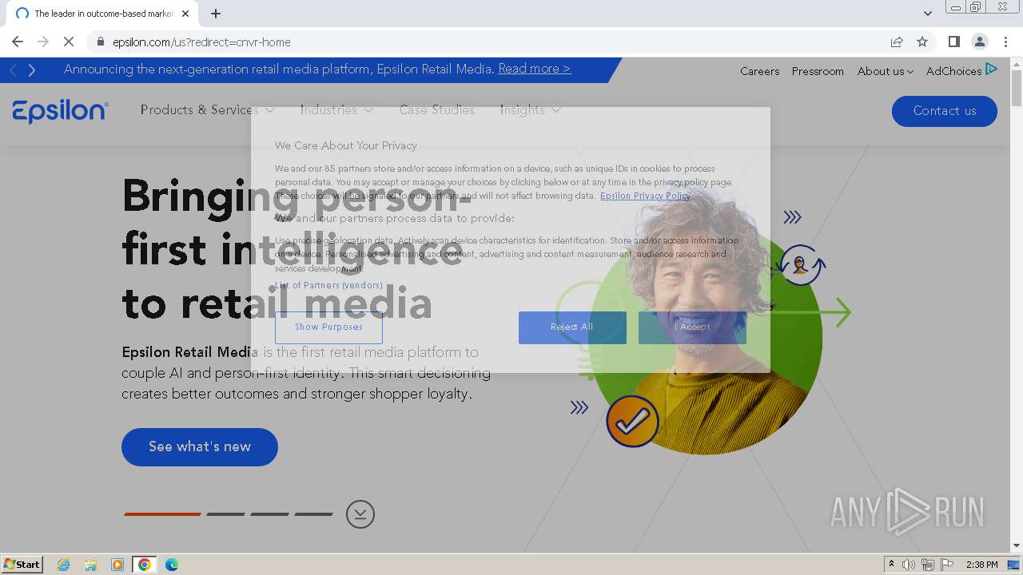Go back using browser back arrow

pyautogui.click(x=18, y=42)
